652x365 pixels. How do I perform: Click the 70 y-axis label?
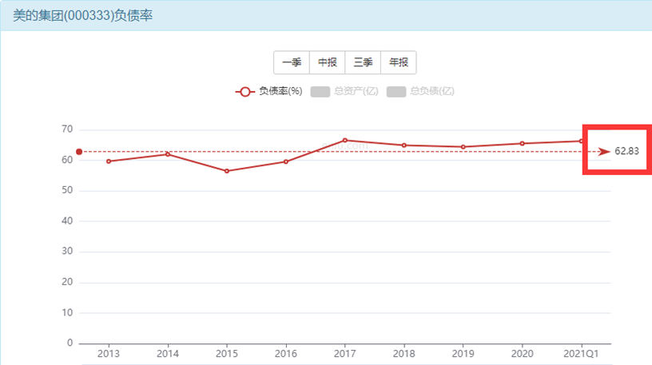67,129
